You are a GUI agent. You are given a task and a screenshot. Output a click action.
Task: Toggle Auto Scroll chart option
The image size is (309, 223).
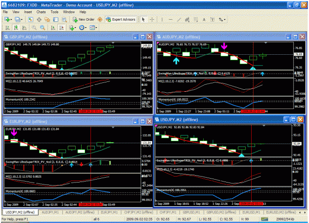coord(53,28)
